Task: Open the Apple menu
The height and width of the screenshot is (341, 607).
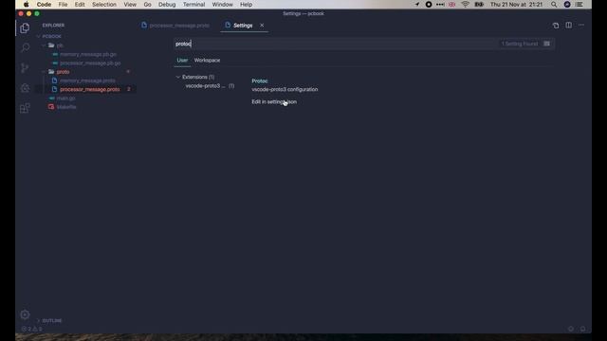Action: (26, 5)
